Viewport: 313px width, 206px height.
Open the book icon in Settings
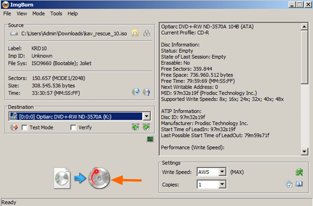click(299, 184)
